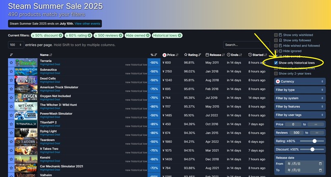Image resolution: width=331 pixels, height=177 pixels.
Task: Star the Teardown row
Action: (11, 142)
